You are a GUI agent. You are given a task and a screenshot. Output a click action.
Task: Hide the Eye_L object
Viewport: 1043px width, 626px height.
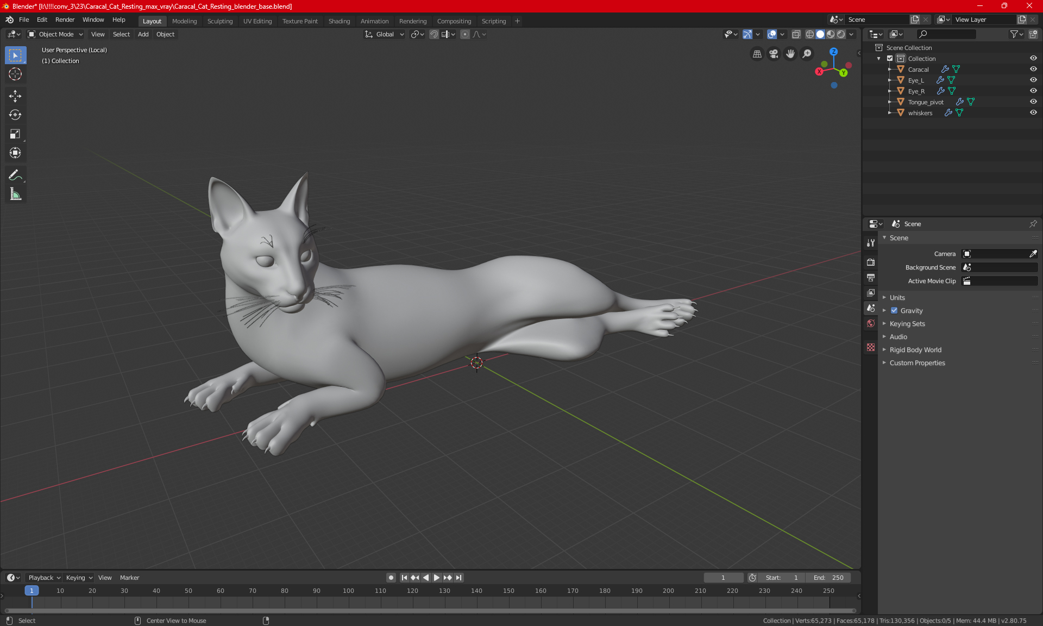pos(1033,80)
